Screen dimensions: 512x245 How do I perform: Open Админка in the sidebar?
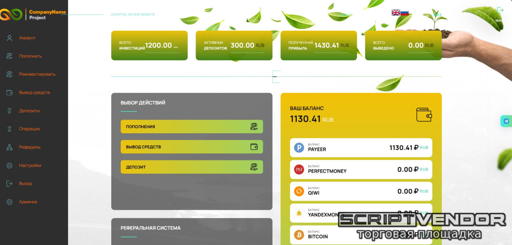tap(28, 202)
